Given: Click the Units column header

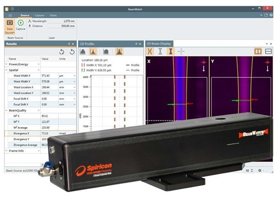Looking at the screenshot, I should click(x=62, y=59).
